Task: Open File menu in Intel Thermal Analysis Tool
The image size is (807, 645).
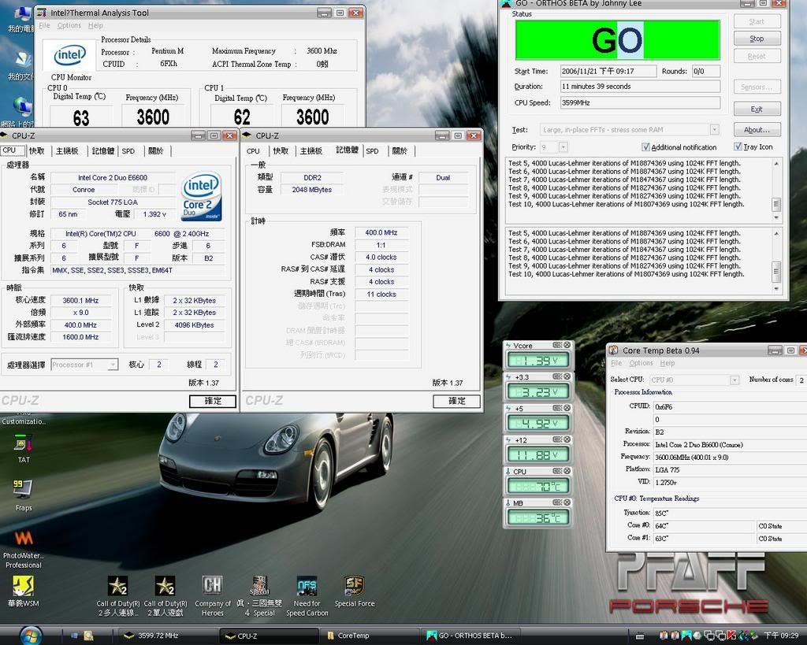Action: coord(45,25)
